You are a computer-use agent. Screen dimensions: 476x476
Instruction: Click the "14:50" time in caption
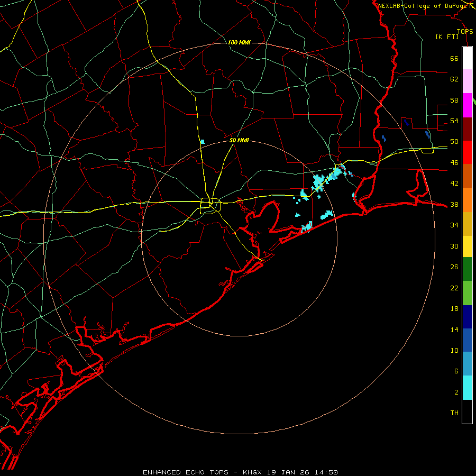pyautogui.click(x=326, y=472)
